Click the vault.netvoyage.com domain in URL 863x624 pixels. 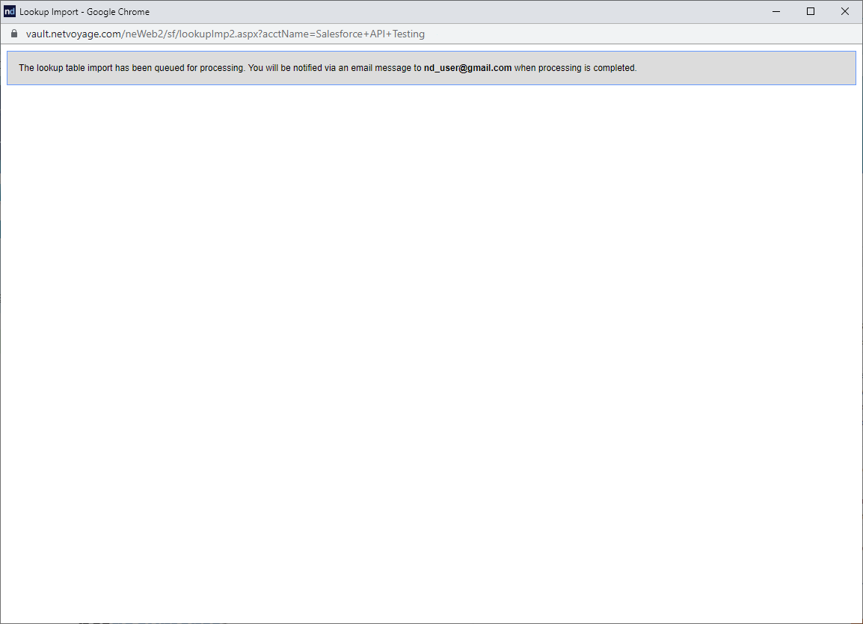tap(73, 34)
